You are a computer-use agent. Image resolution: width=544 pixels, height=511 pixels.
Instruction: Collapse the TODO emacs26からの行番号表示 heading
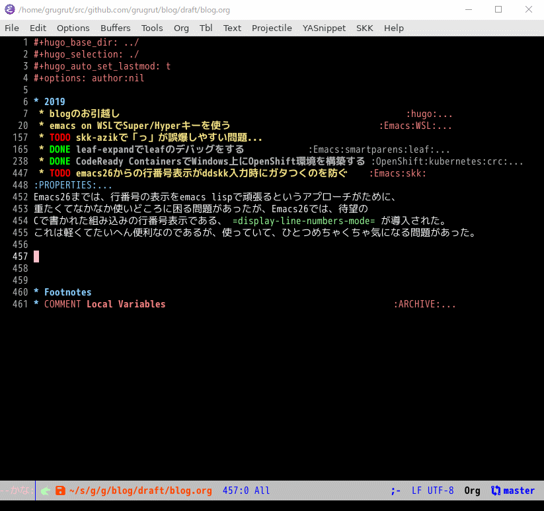click(x=212, y=173)
